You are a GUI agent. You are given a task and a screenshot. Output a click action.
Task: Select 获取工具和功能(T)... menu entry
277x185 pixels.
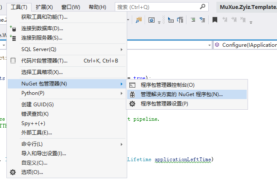pos(67,17)
